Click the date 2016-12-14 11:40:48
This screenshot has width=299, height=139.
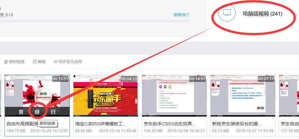[x=118, y=131]
